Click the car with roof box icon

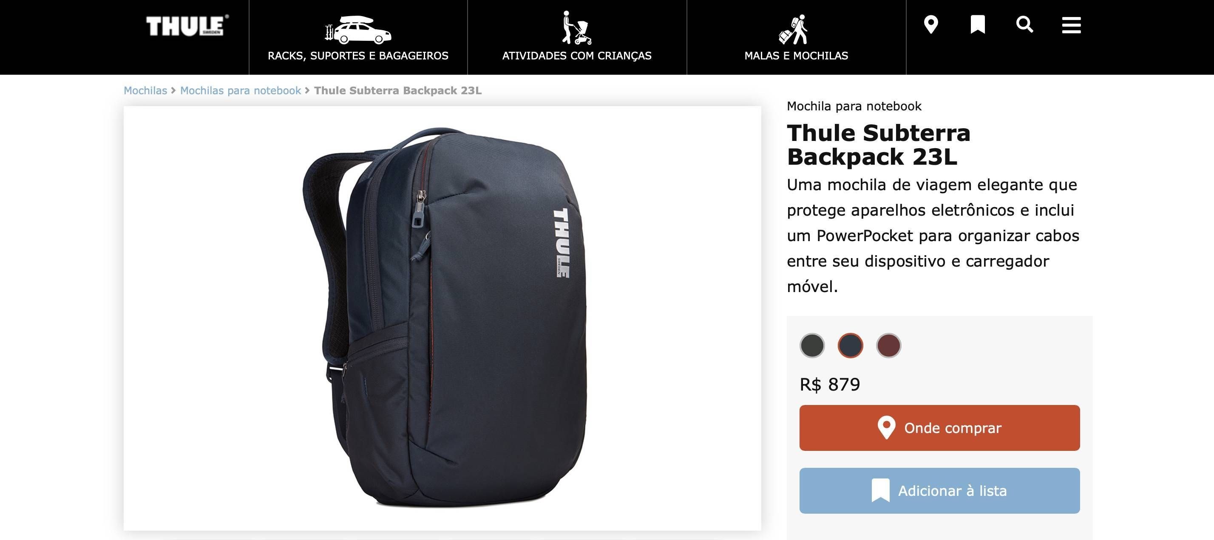tap(358, 30)
